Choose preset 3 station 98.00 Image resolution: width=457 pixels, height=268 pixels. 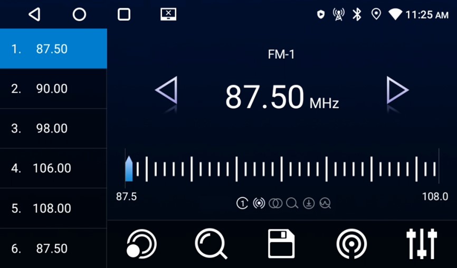[x=53, y=128]
